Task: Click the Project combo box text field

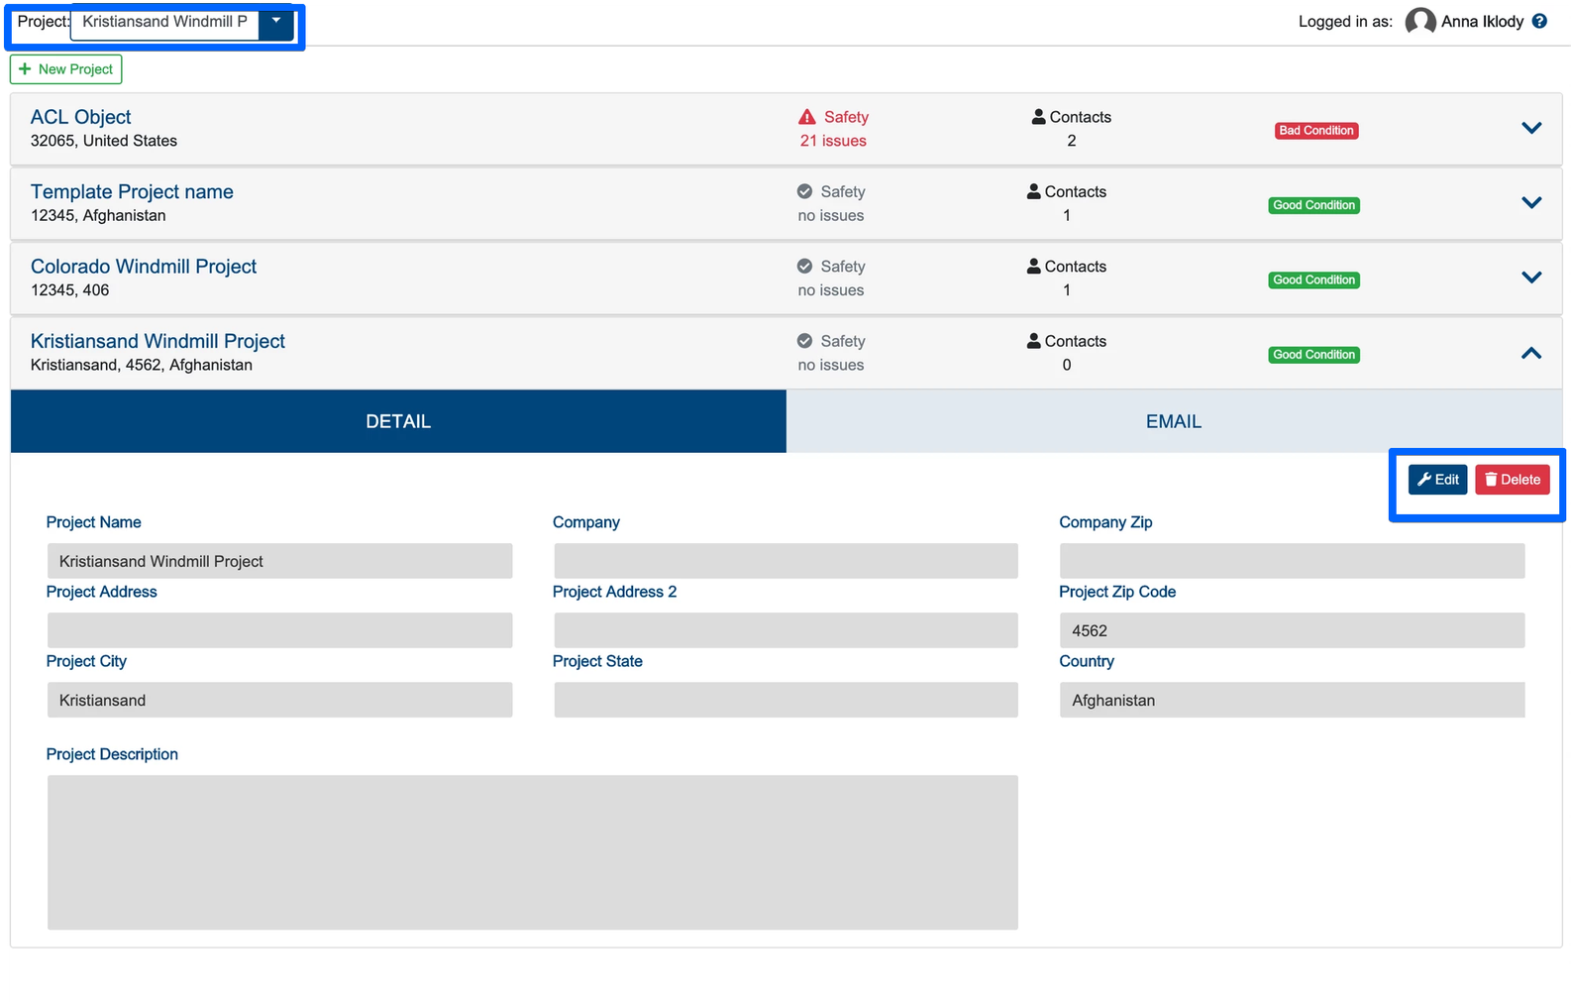Action: (164, 22)
